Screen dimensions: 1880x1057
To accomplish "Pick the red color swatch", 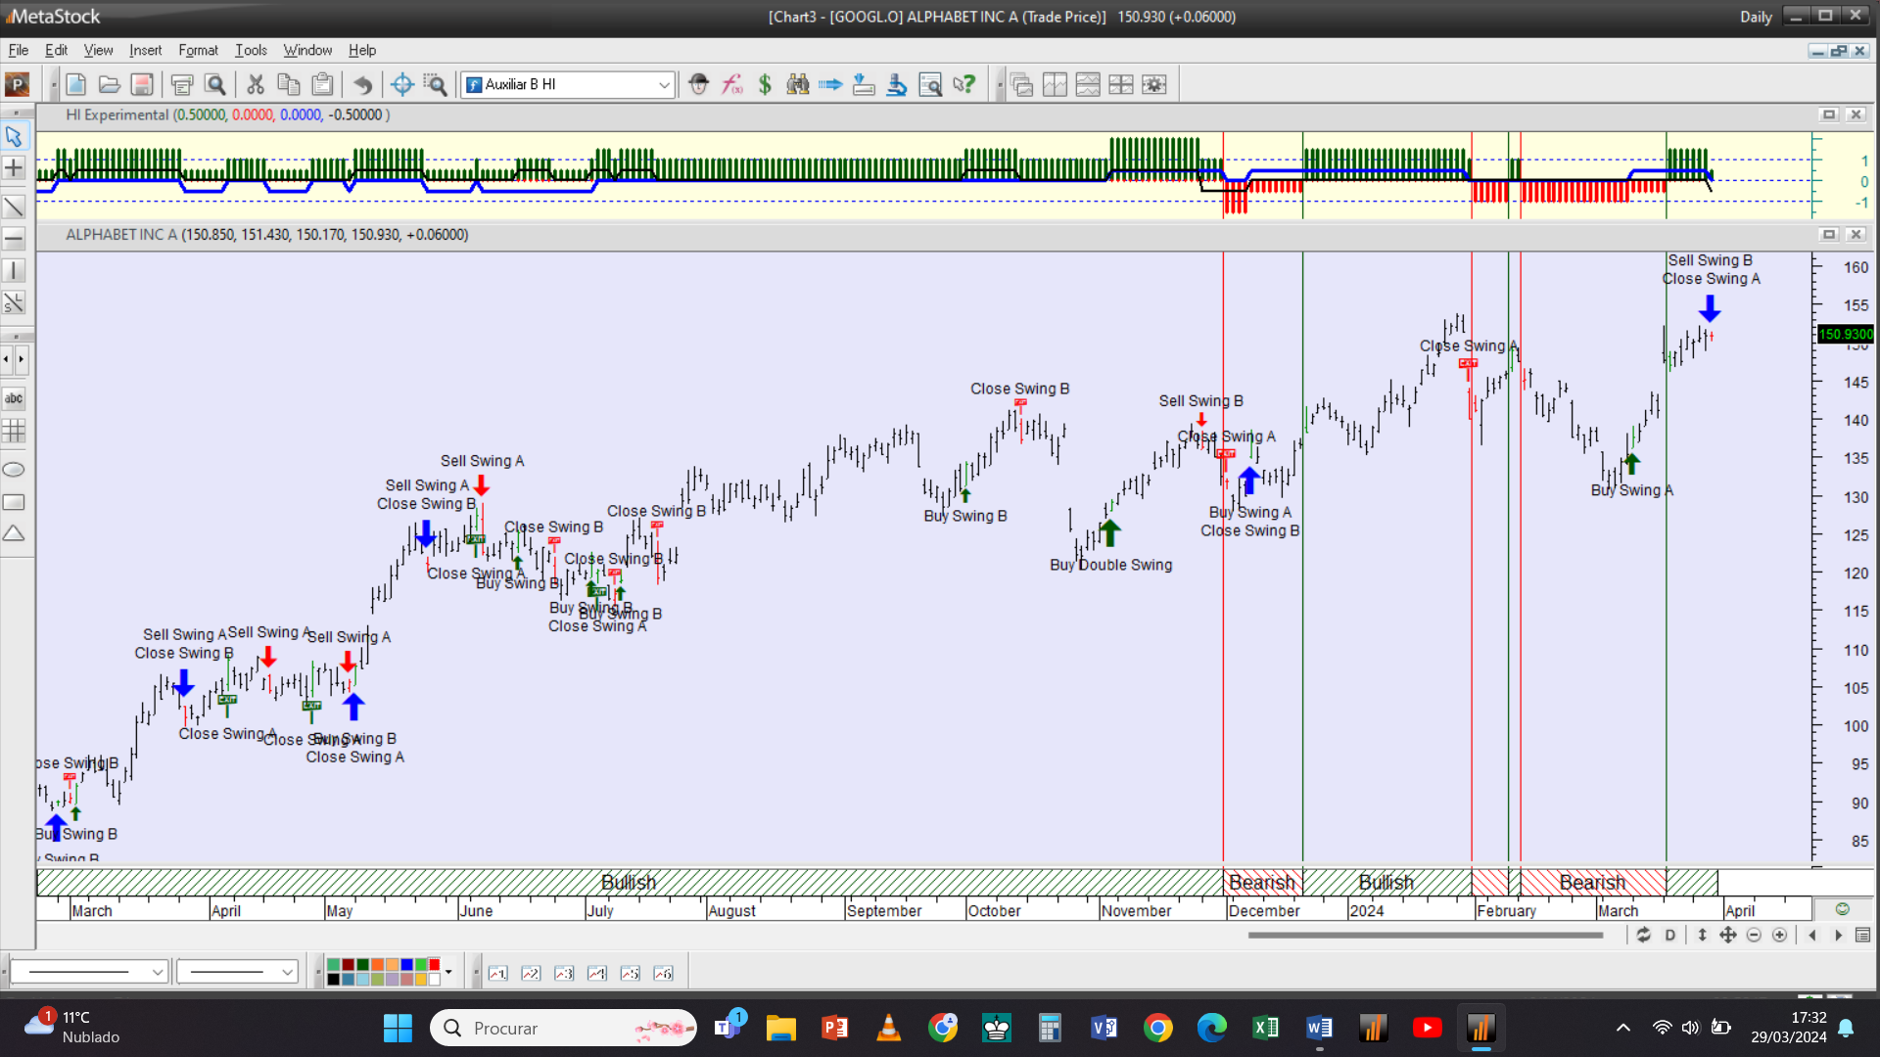I will [434, 965].
